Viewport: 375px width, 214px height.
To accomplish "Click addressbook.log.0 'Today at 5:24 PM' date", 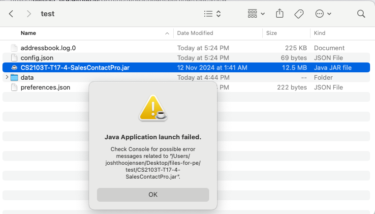I will click(x=203, y=48).
